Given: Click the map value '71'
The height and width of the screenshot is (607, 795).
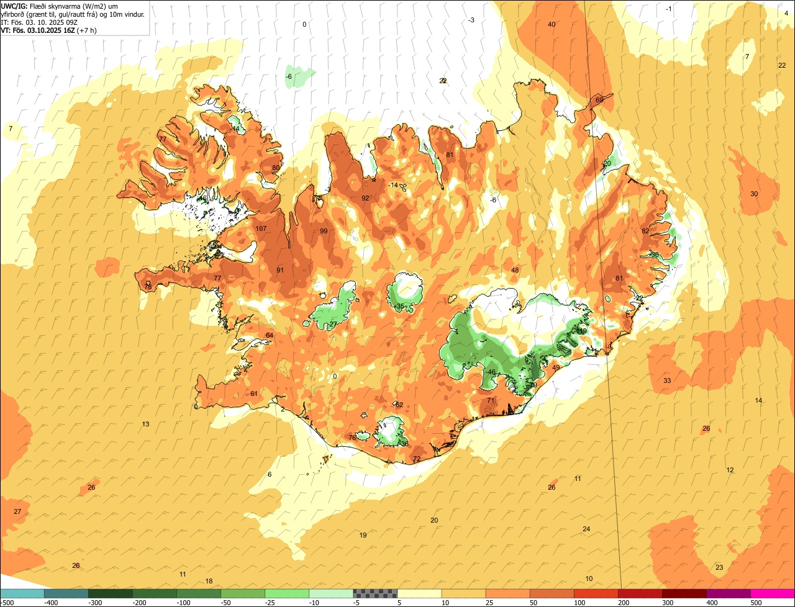Looking at the screenshot, I should pos(491,400).
